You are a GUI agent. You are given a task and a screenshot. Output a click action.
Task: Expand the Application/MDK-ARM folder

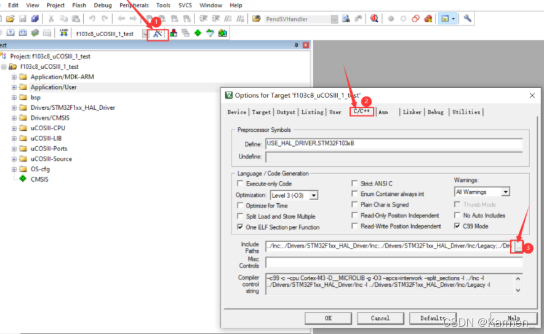tap(14, 77)
